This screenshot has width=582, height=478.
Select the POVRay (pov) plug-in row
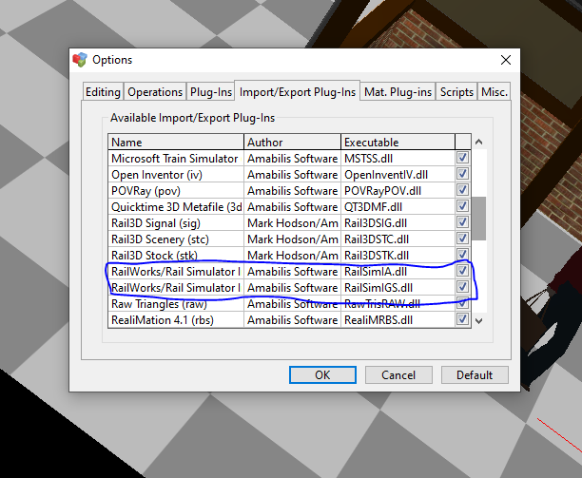tap(289, 191)
